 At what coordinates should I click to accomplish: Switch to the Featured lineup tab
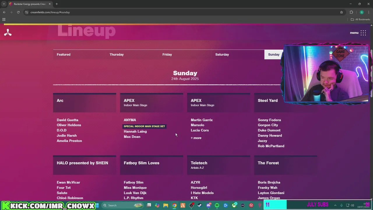(64, 55)
